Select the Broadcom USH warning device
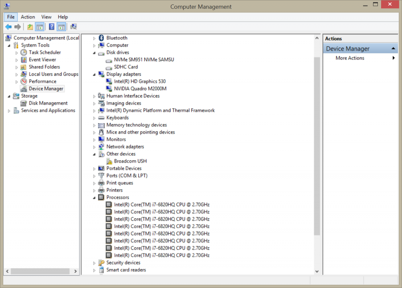This screenshot has width=402, height=288. (130, 161)
